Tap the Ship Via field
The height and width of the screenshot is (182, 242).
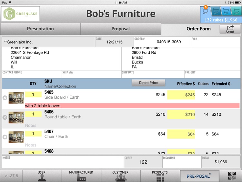[92, 74]
